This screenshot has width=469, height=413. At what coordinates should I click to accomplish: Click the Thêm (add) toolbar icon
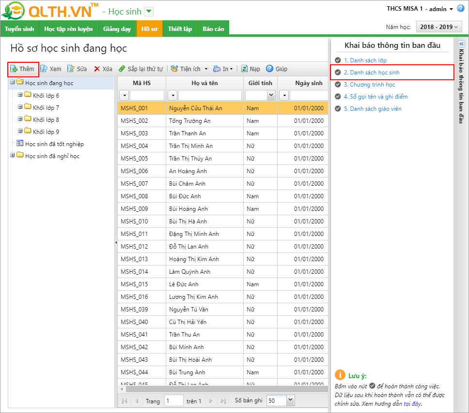coord(14,69)
